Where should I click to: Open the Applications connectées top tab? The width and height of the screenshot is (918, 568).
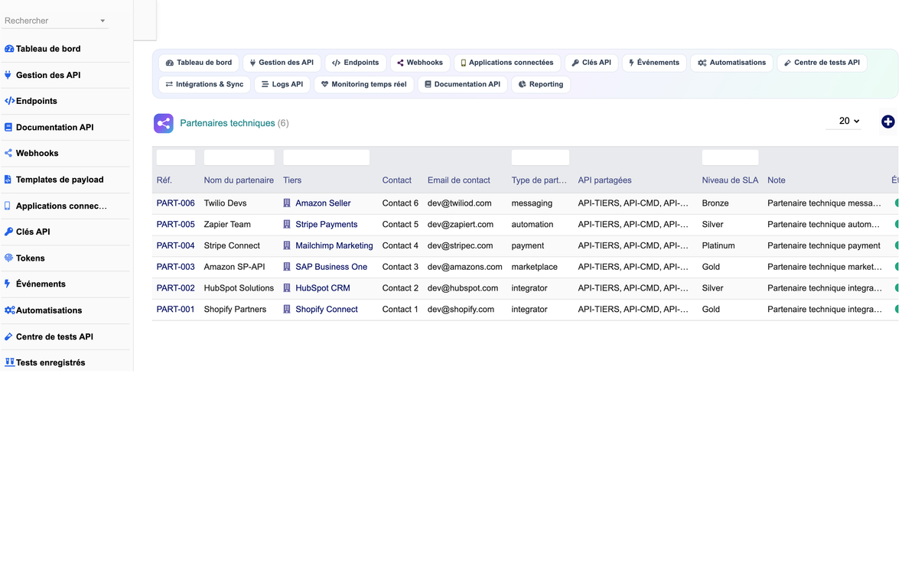[507, 63]
